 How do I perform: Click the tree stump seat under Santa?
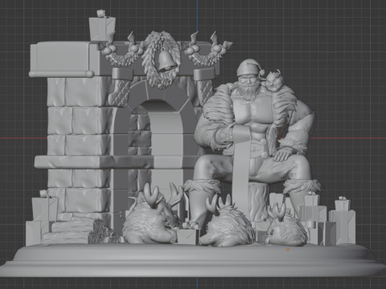pos(259,201)
